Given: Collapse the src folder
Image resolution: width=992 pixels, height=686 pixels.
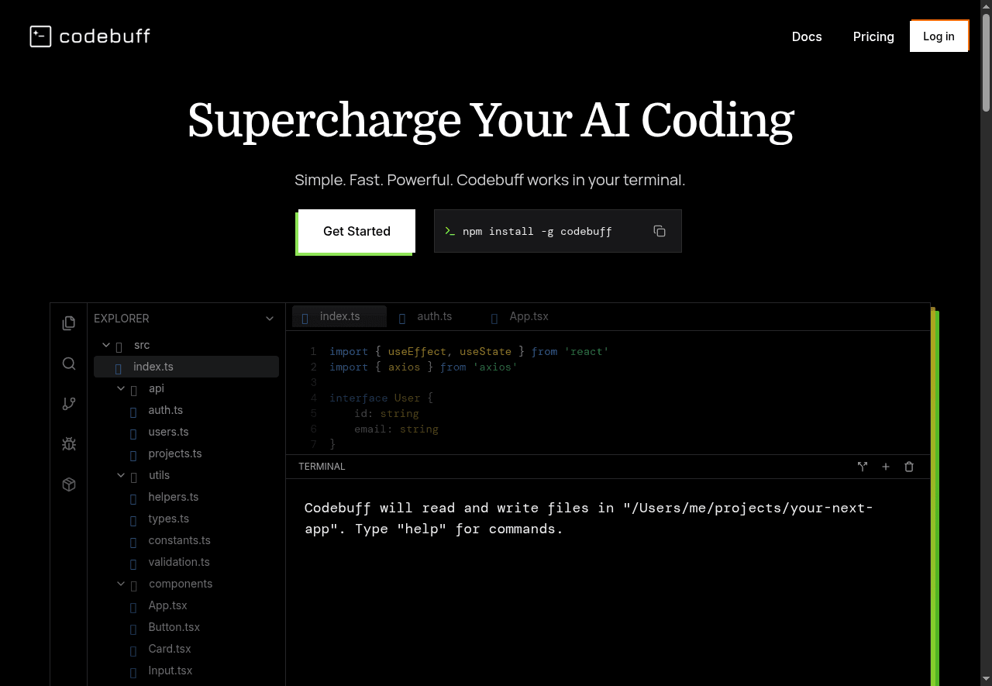Looking at the screenshot, I should pos(105,345).
